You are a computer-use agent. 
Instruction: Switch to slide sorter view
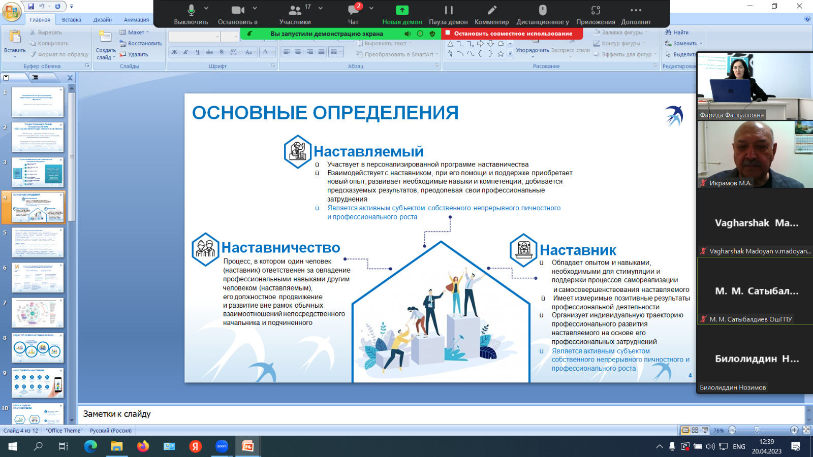(695, 430)
